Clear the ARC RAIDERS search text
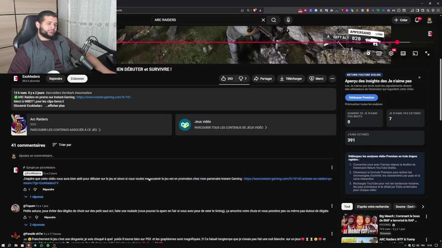The width and height of the screenshot is (442, 248). click(263, 20)
